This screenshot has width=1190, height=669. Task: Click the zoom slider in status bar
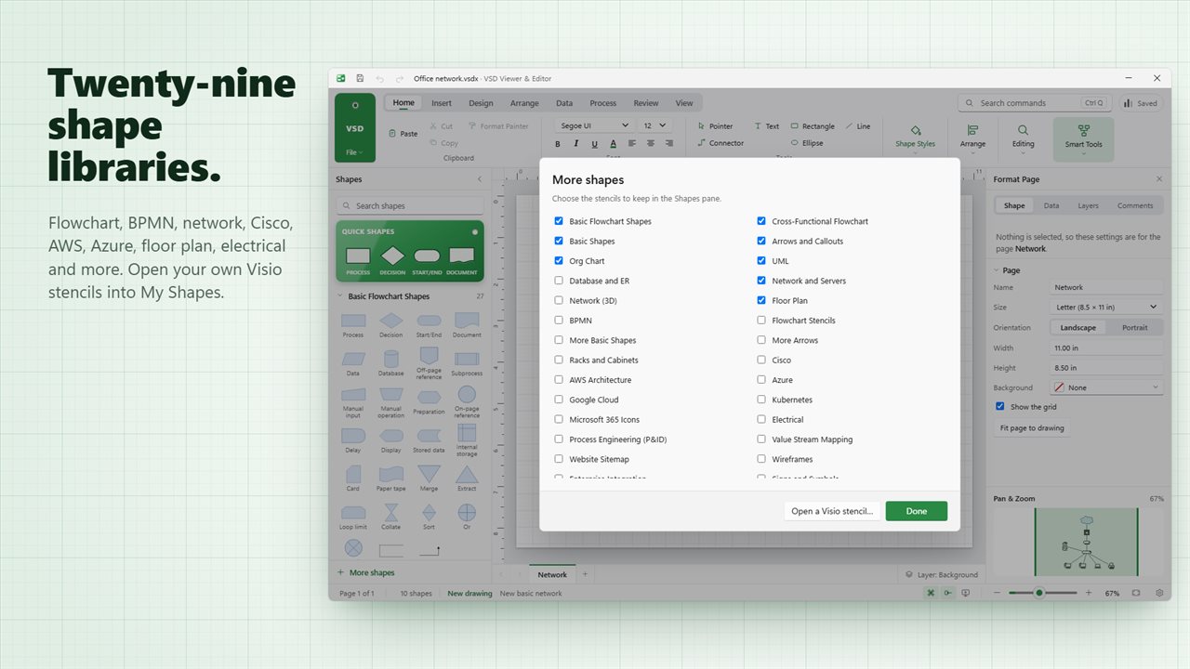pyautogui.click(x=1043, y=593)
